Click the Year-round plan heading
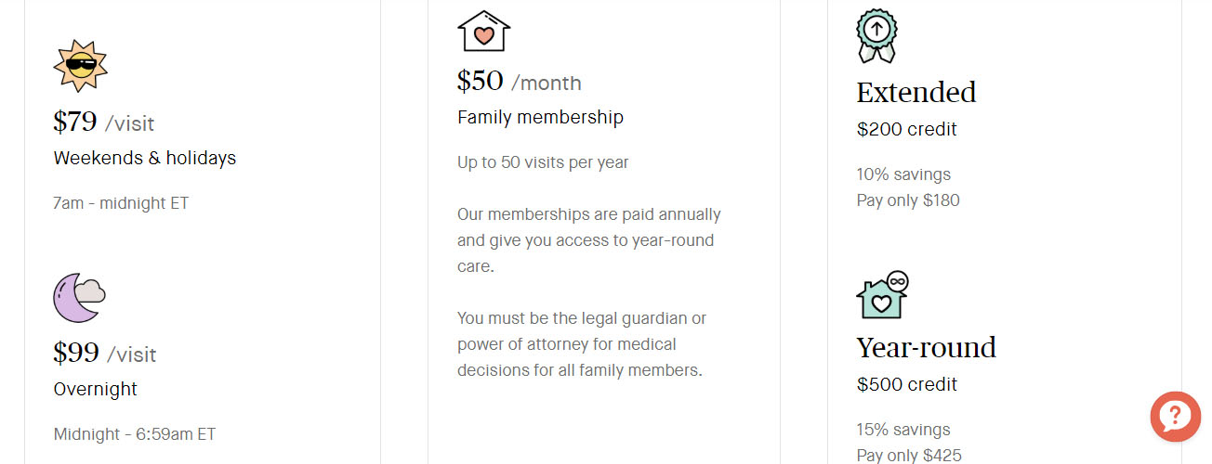Image resolution: width=1212 pixels, height=464 pixels. [x=926, y=347]
